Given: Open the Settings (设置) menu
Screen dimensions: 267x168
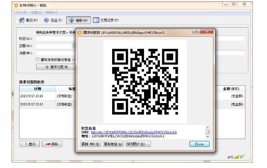Looking at the screenshot, I should (x=36, y=12).
